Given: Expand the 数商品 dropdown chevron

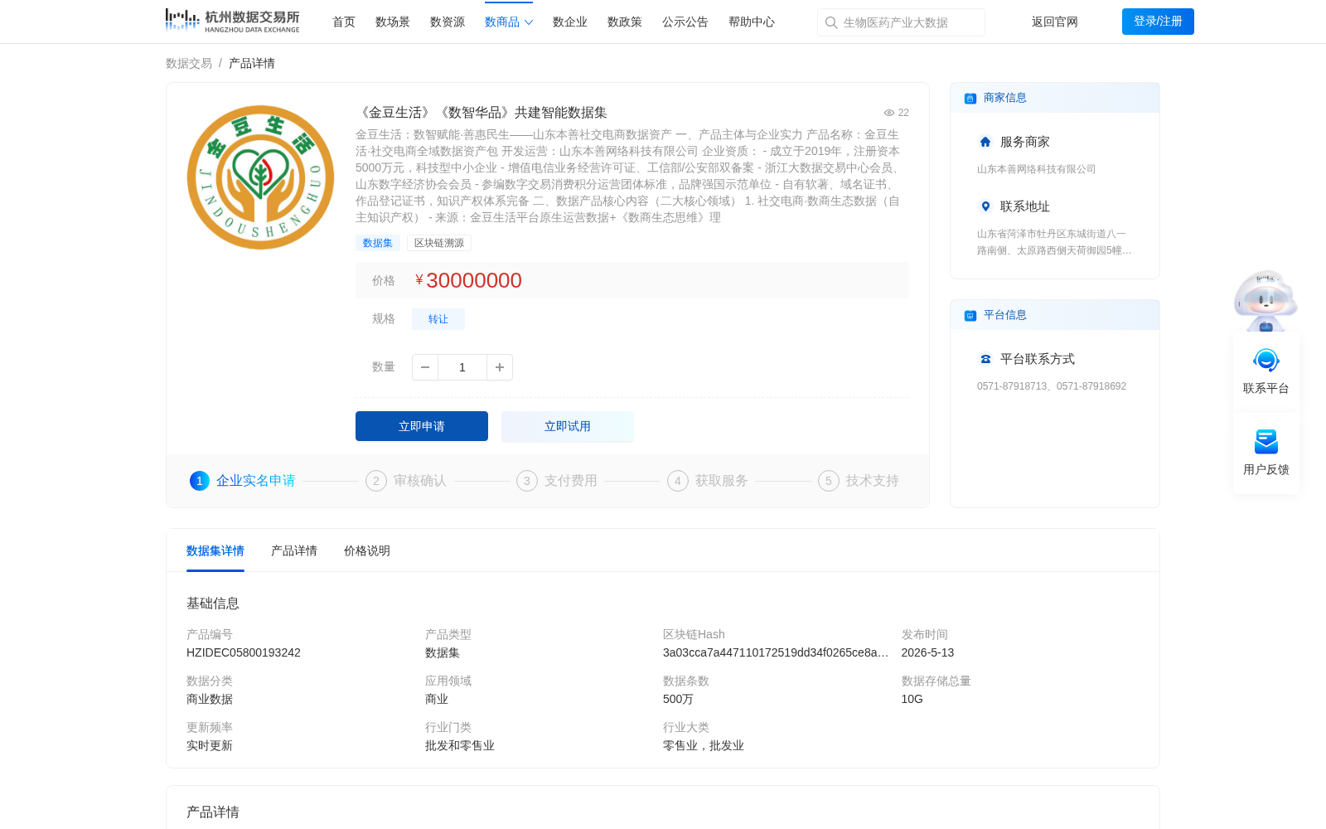Looking at the screenshot, I should coord(529,22).
